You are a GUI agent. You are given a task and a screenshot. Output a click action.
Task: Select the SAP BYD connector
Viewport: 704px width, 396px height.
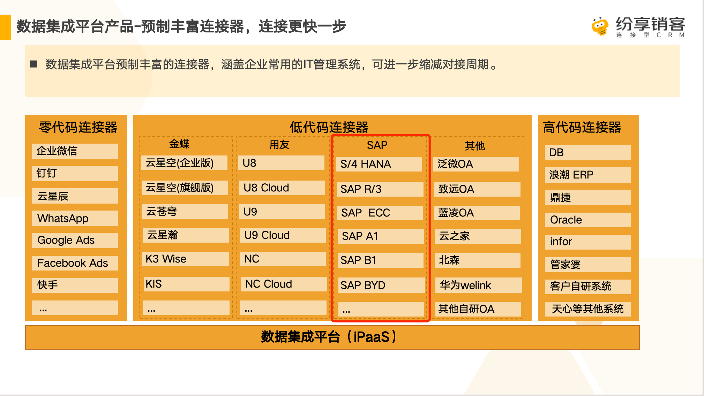point(381,285)
